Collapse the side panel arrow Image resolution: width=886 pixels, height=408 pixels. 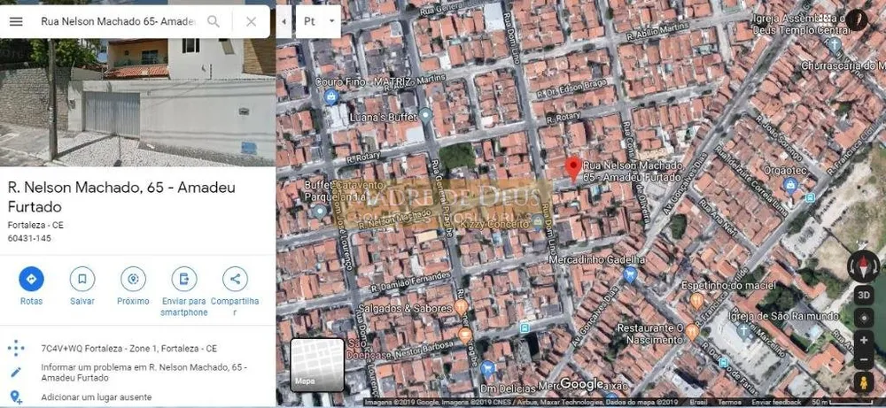click(x=284, y=21)
